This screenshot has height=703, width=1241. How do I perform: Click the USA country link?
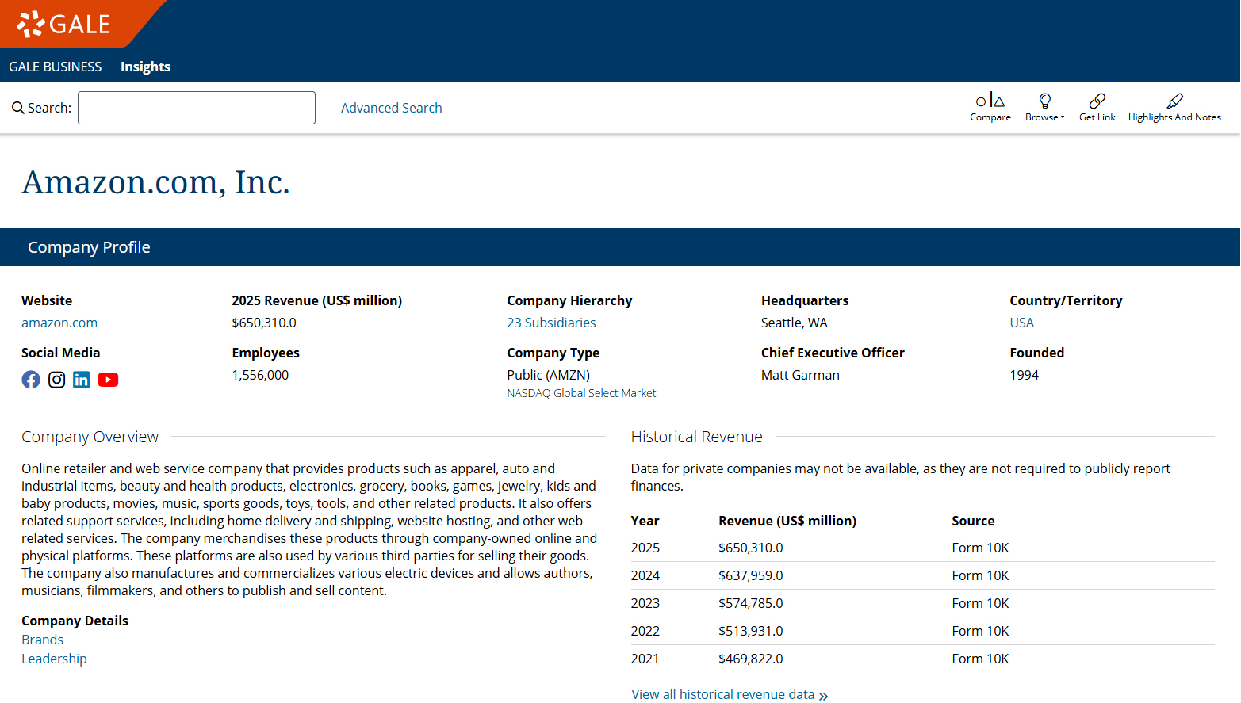tap(1021, 323)
